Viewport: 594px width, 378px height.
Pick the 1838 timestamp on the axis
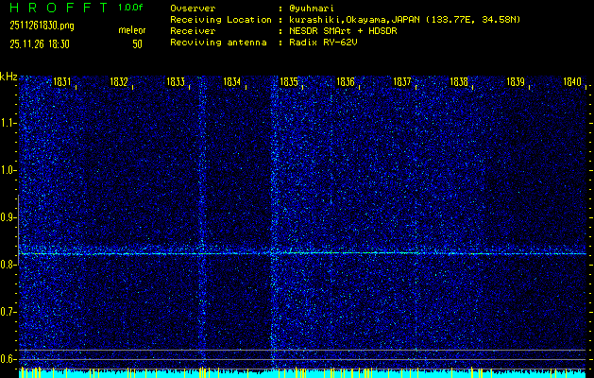click(x=459, y=83)
